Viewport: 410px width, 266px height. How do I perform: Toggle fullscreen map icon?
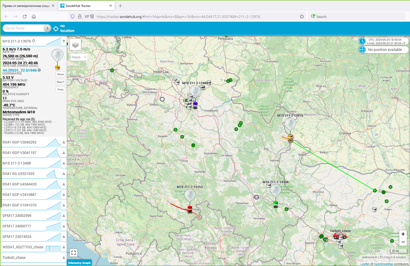(x=74, y=253)
